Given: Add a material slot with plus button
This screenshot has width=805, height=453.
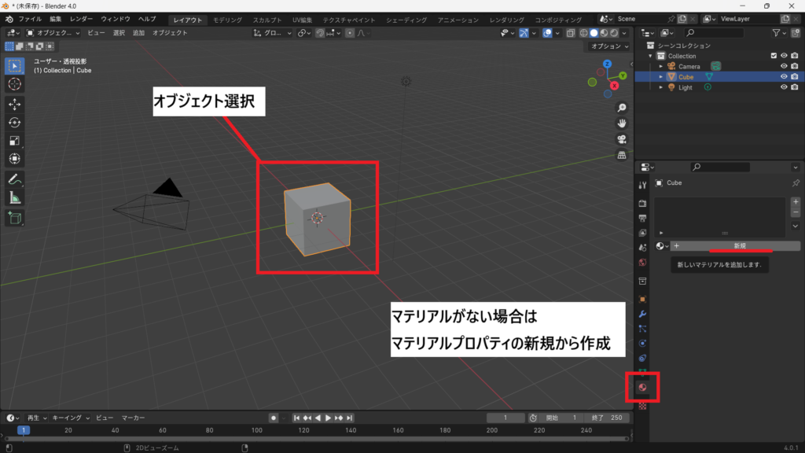Looking at the screenshot, I should 796,202.
